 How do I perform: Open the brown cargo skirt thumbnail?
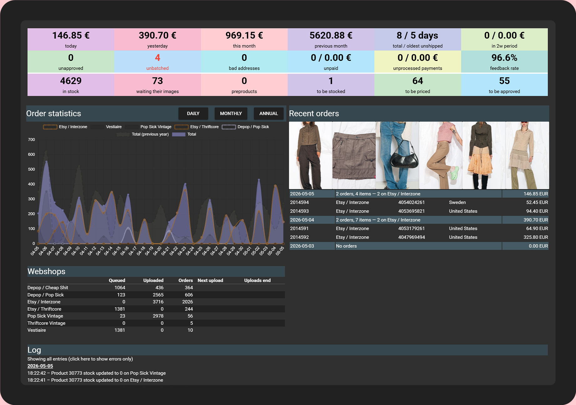(x=354, y=155)
